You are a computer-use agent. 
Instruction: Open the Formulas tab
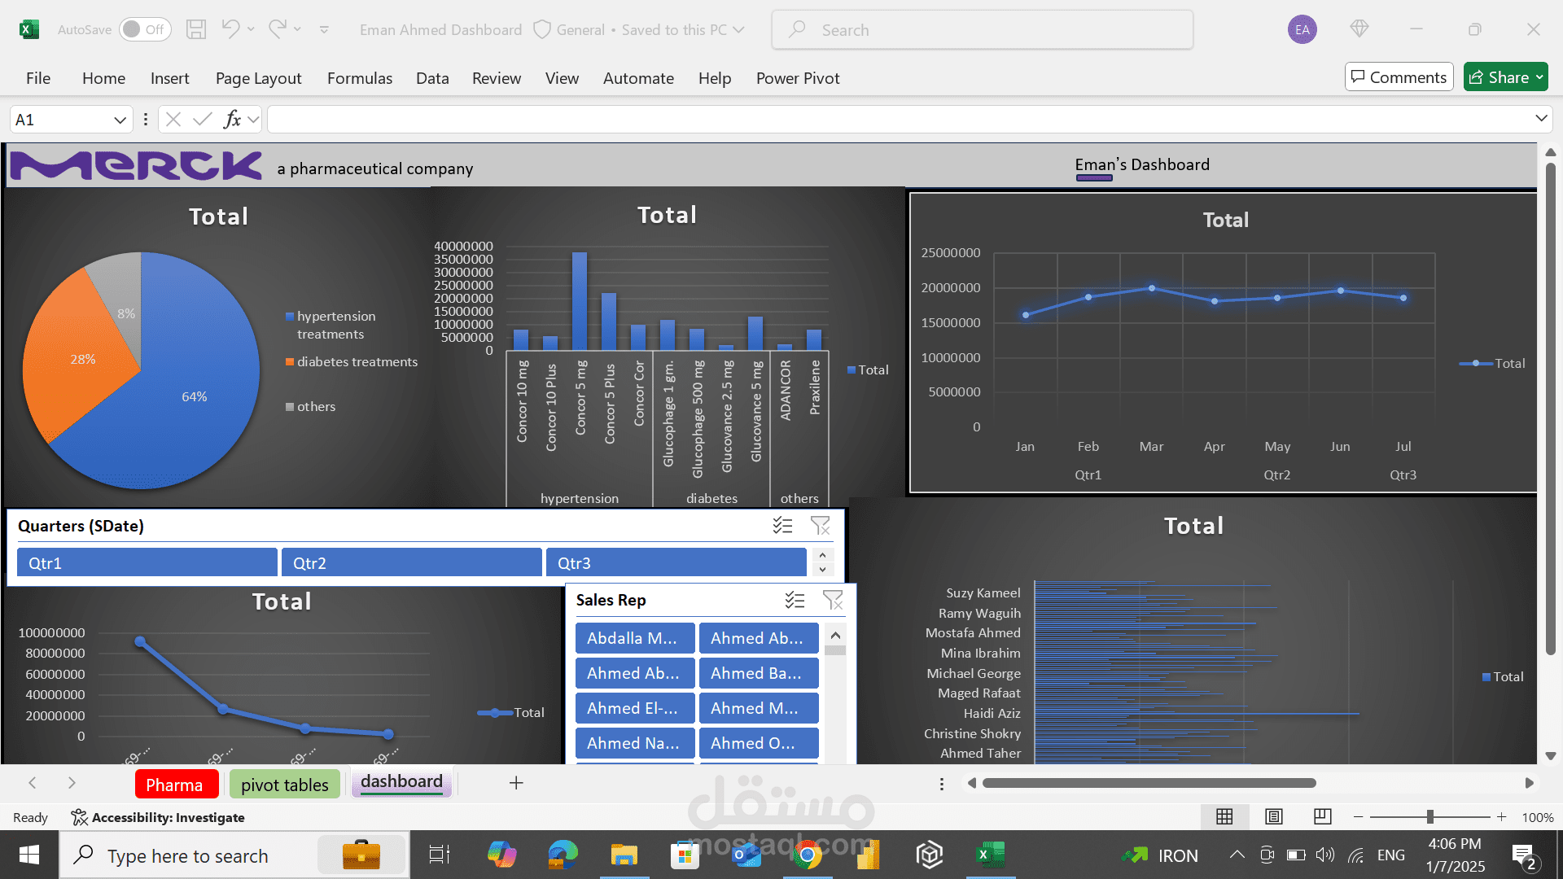point(360,78)
